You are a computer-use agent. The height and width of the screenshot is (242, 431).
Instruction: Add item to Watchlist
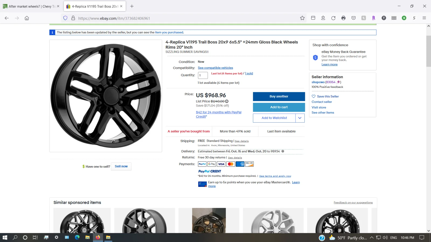[x=274, y=118]
